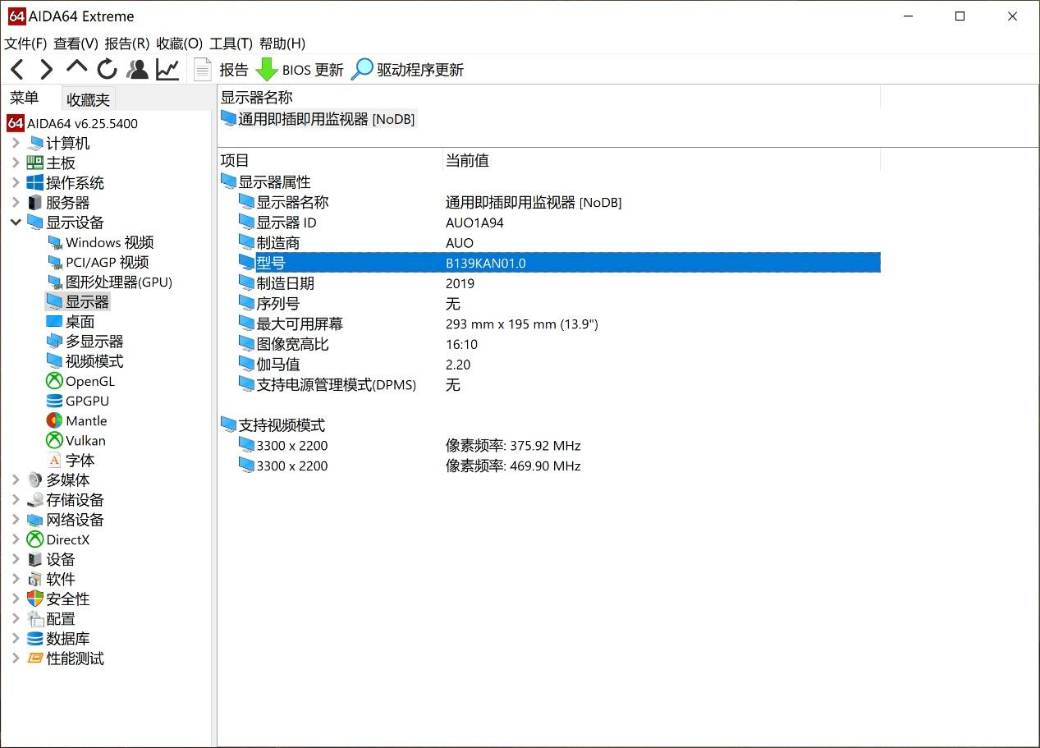Image resolution: width=1040 pixels, height=748 pixels.
Task: Click the 安全性 shield icon
Action: (x=34, y=599)
